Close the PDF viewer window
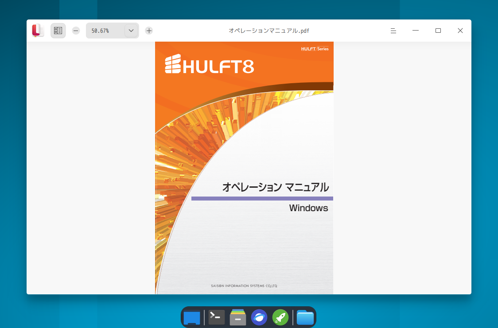Screen dimensions: 498x328 (460, 31)
